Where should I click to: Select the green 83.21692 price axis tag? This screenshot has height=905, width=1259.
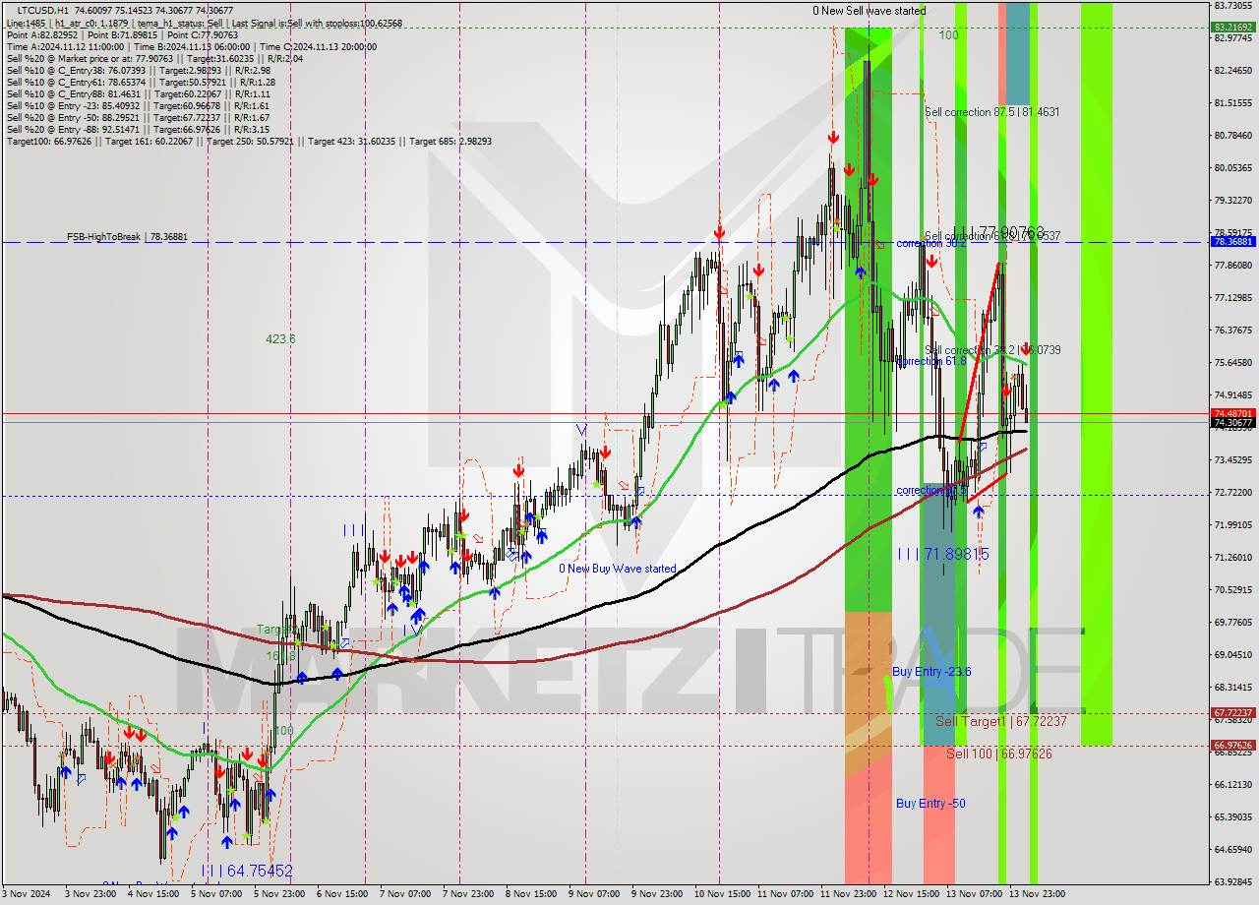click(1232, 28)
